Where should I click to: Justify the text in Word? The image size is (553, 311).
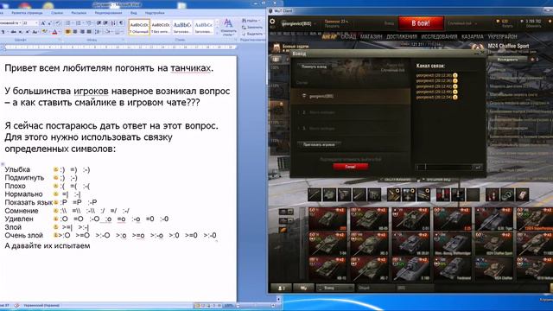[x=89, y=31]
